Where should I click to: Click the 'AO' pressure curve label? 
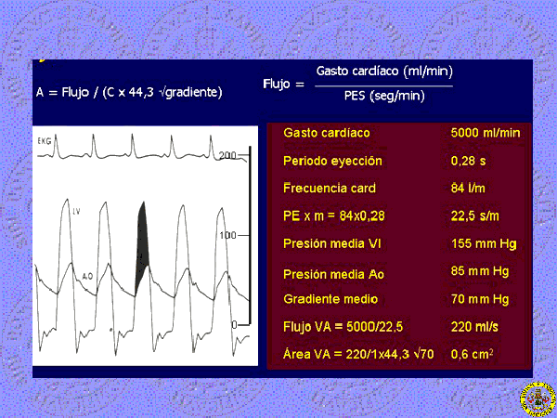(87, 276)
